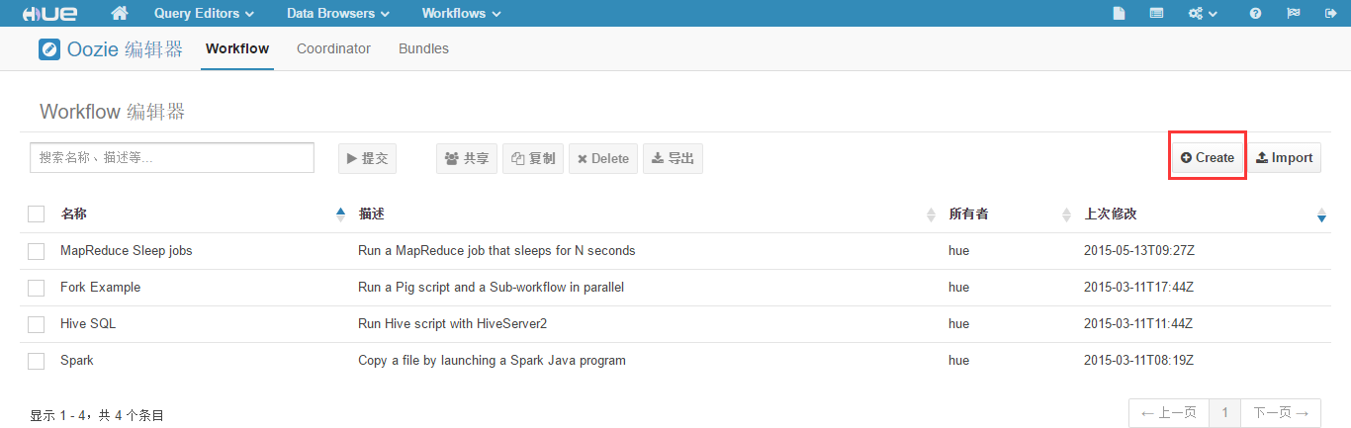
Task: Click the Delete button
Action: click(603, 158)
